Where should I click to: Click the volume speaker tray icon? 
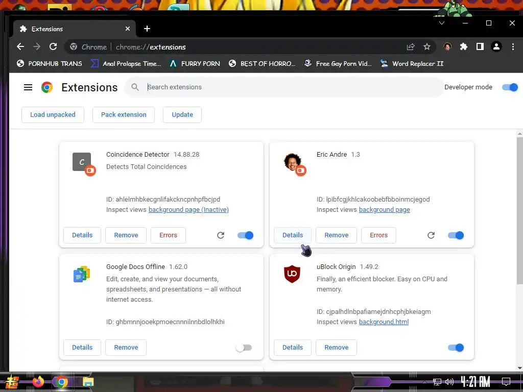[x=449, y=382]
